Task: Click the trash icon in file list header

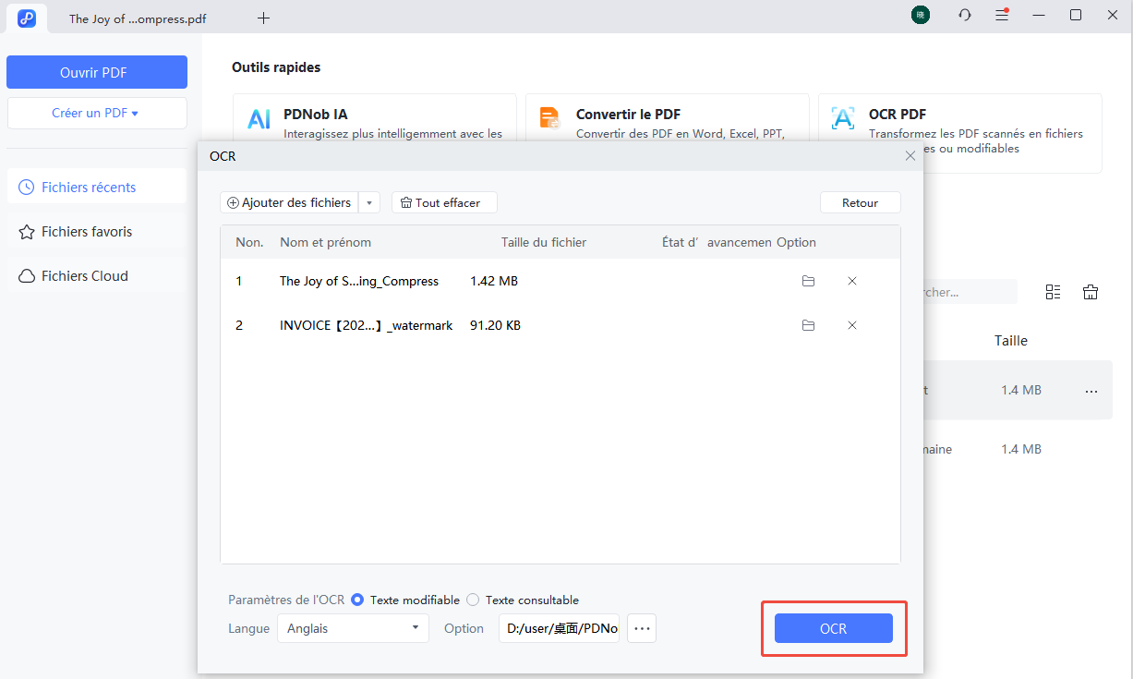Action: point(1091,292)
